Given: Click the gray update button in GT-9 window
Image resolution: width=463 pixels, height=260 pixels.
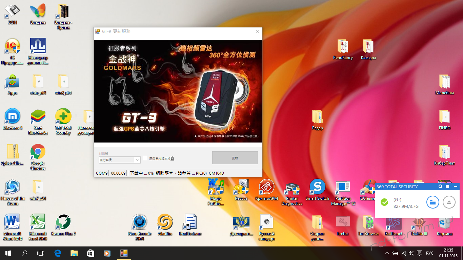Looking at the screenshot, I should pos(235,158).
